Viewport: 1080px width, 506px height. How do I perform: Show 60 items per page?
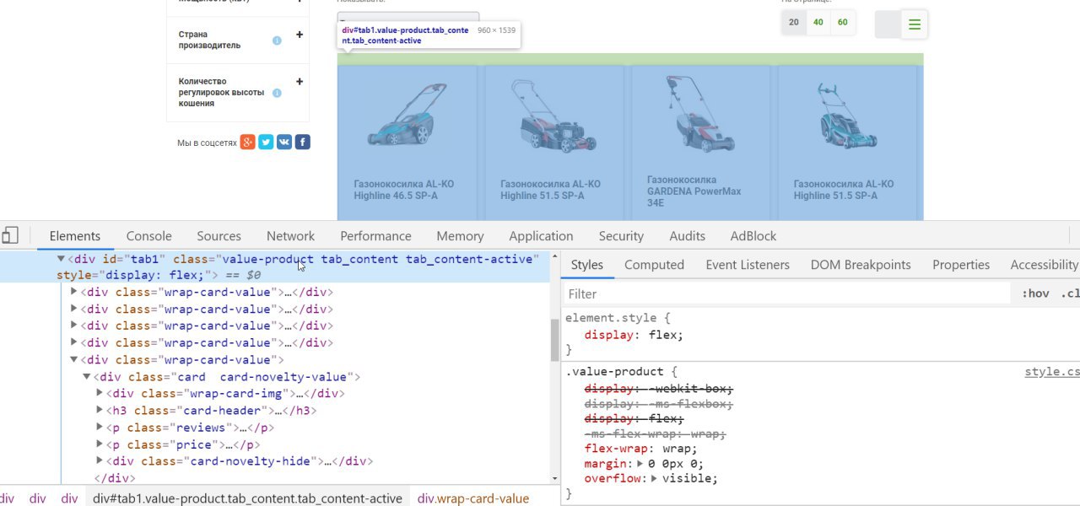coord(843,22)
